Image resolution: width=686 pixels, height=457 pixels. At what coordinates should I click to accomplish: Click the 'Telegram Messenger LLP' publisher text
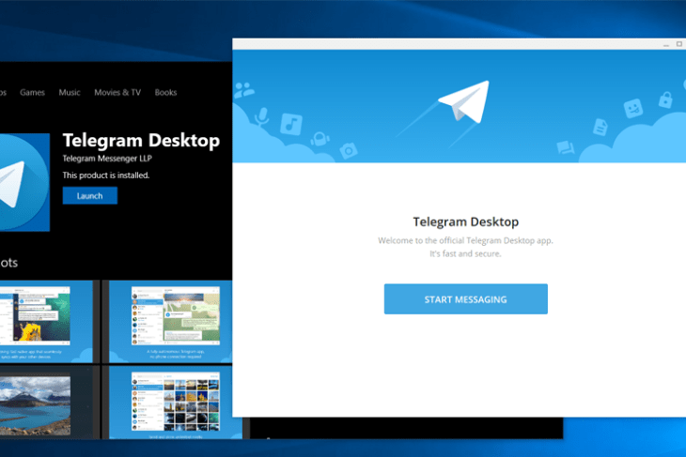click(107, 159)
